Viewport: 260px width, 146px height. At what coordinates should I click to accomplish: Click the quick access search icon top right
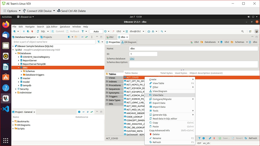(242, 31)
